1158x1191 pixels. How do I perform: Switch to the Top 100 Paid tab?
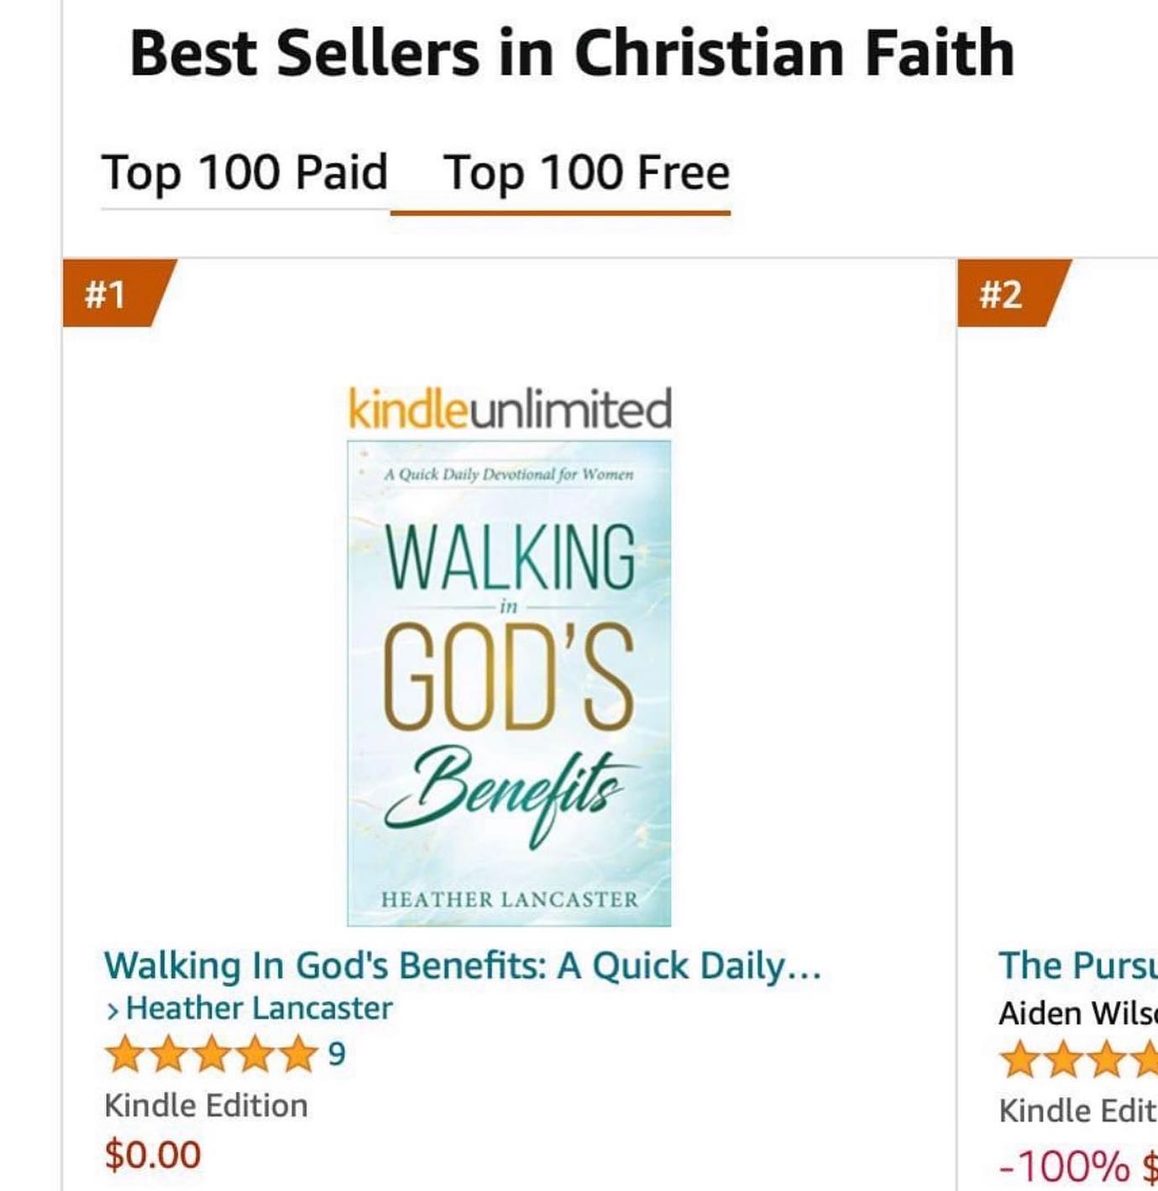click(x=244, y=171)
